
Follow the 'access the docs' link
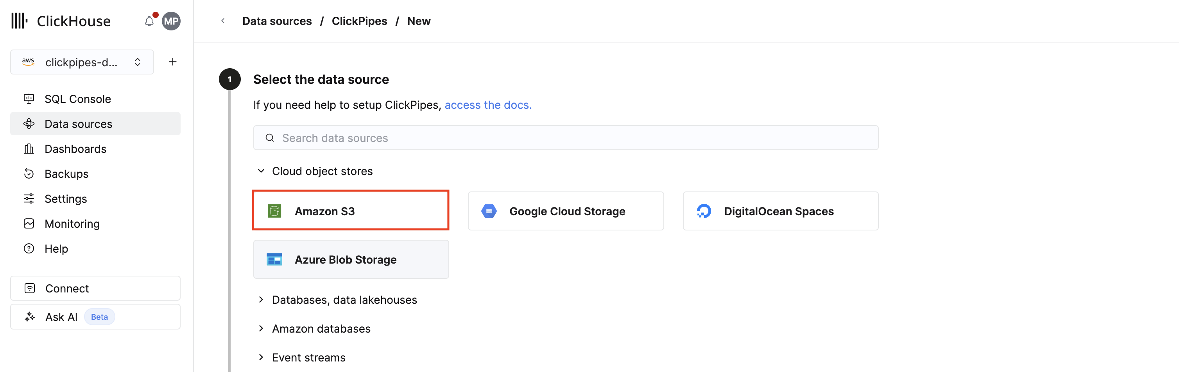[x=487, y=105]
